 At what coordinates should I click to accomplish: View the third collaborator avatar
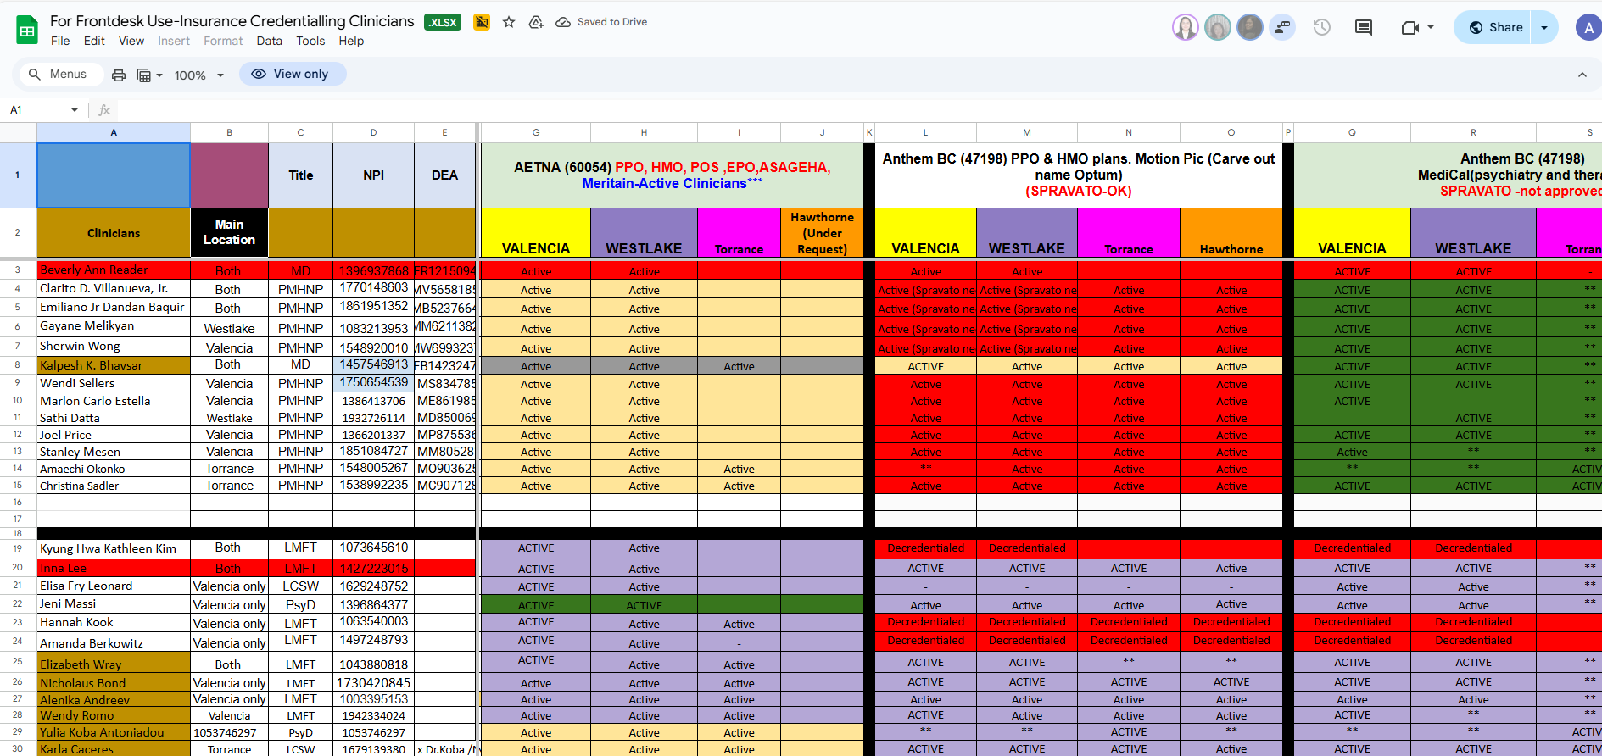pyautogui.click(x=1250, y=27)
